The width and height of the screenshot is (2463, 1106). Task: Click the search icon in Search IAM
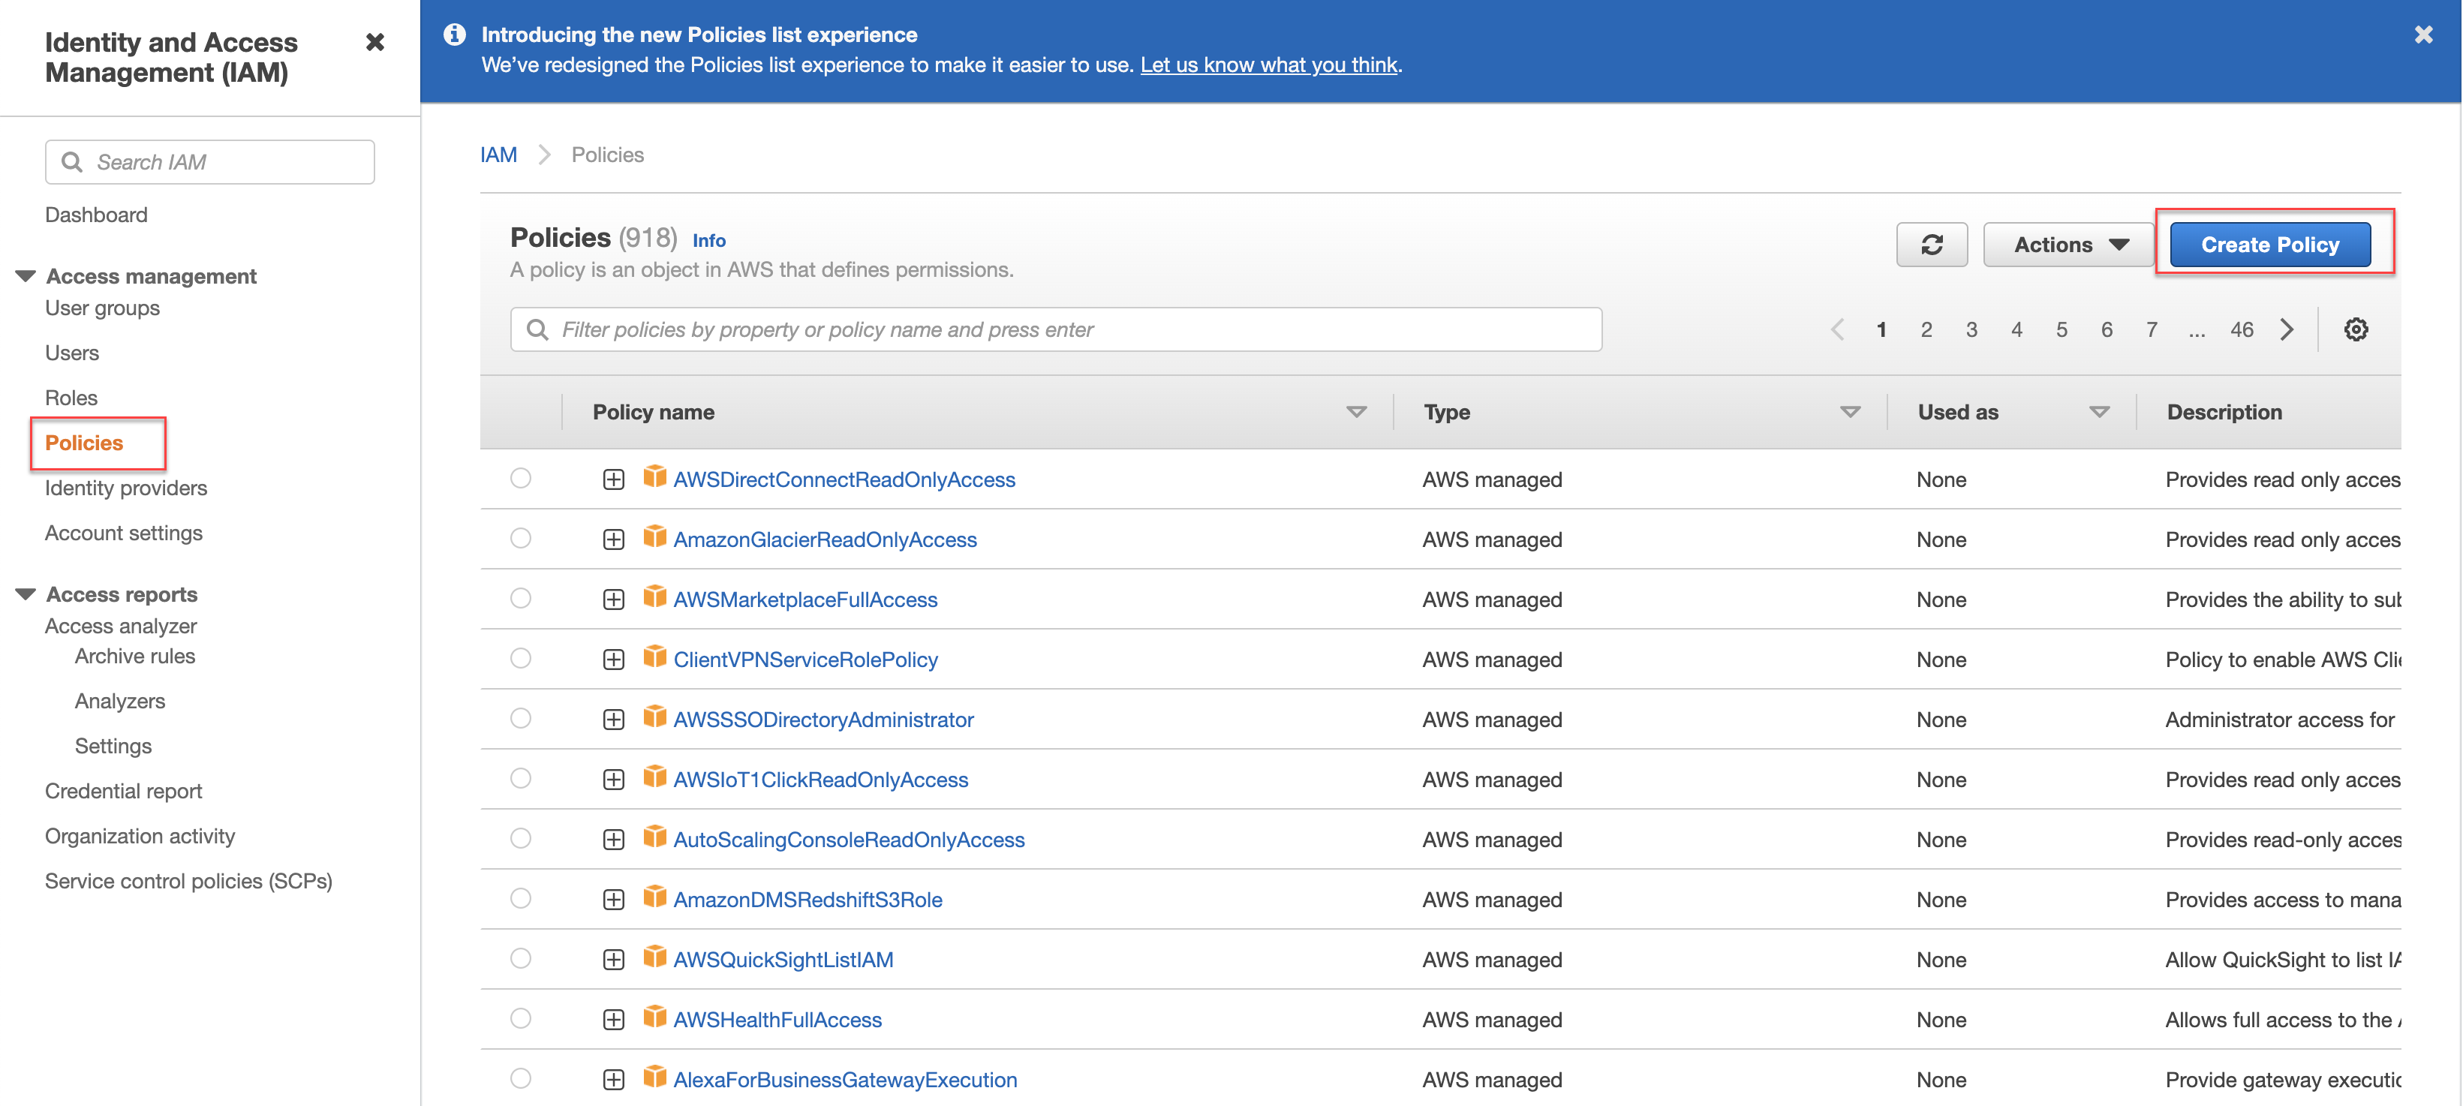tap(72, 163)
